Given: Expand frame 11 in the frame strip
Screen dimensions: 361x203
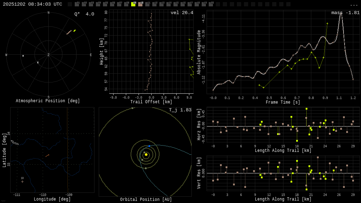Looking at the screenshot, I should click(x=147, y=5).
